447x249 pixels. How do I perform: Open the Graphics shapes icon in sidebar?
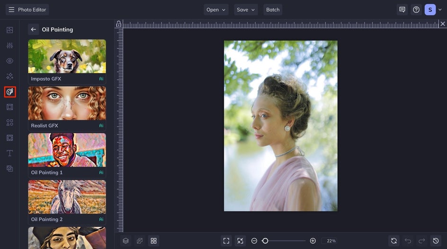[10, 122]
